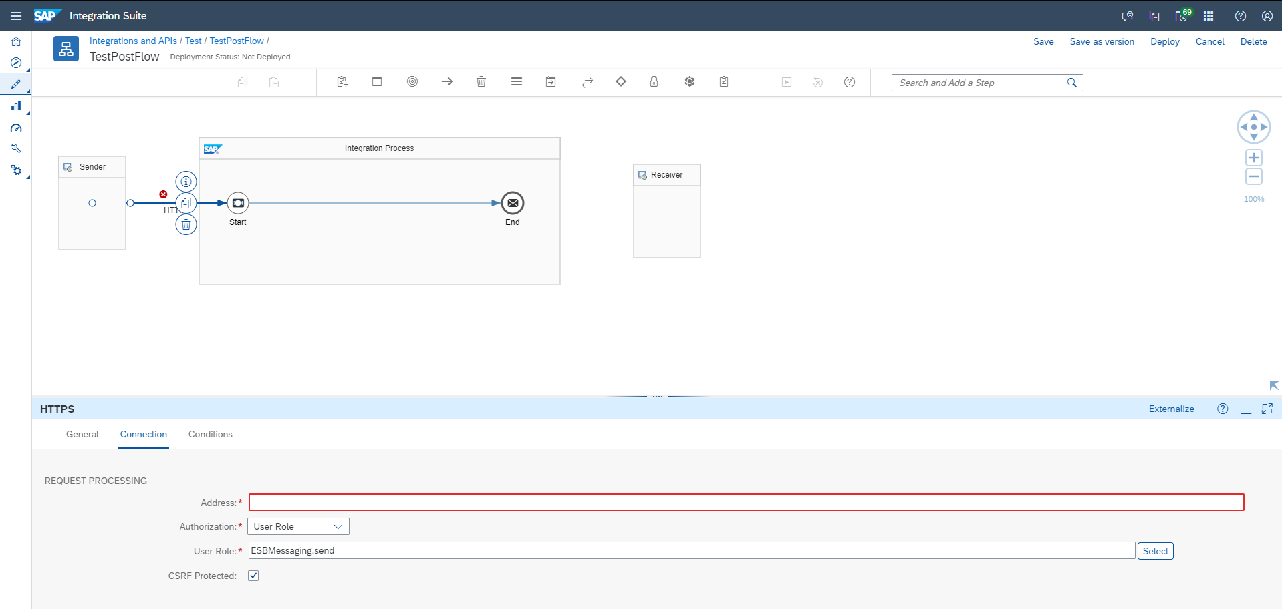
Task: Click the trash icon in the editor toolbar
Action: coord(481,82)
